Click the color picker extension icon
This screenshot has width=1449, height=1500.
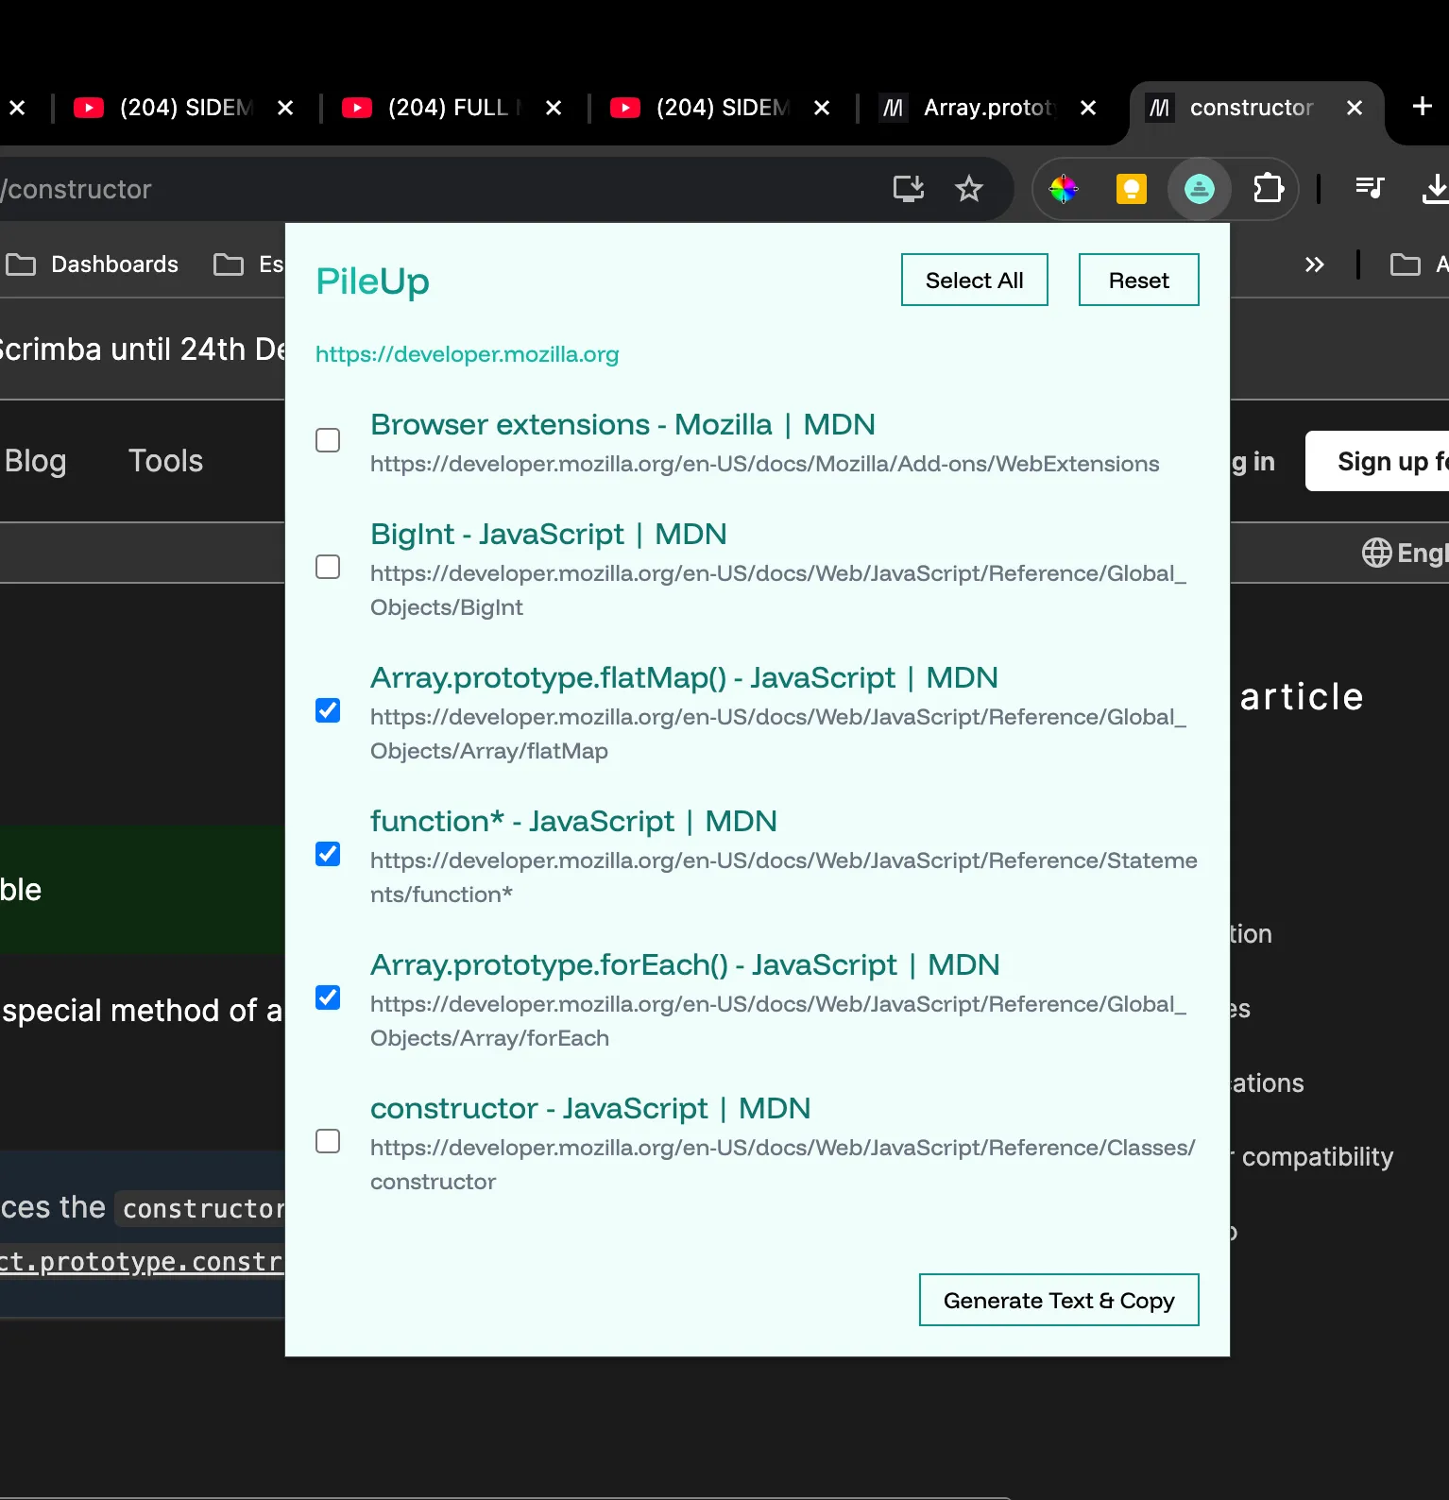(x=1063, y=189)
